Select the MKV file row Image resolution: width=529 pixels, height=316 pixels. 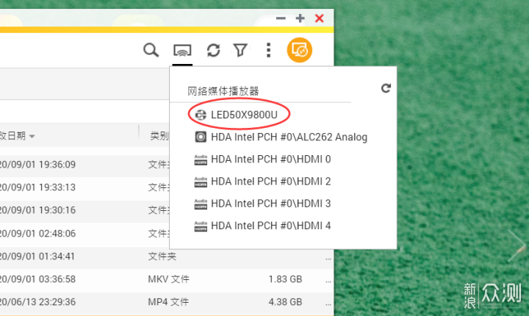[x=167, y=280]
